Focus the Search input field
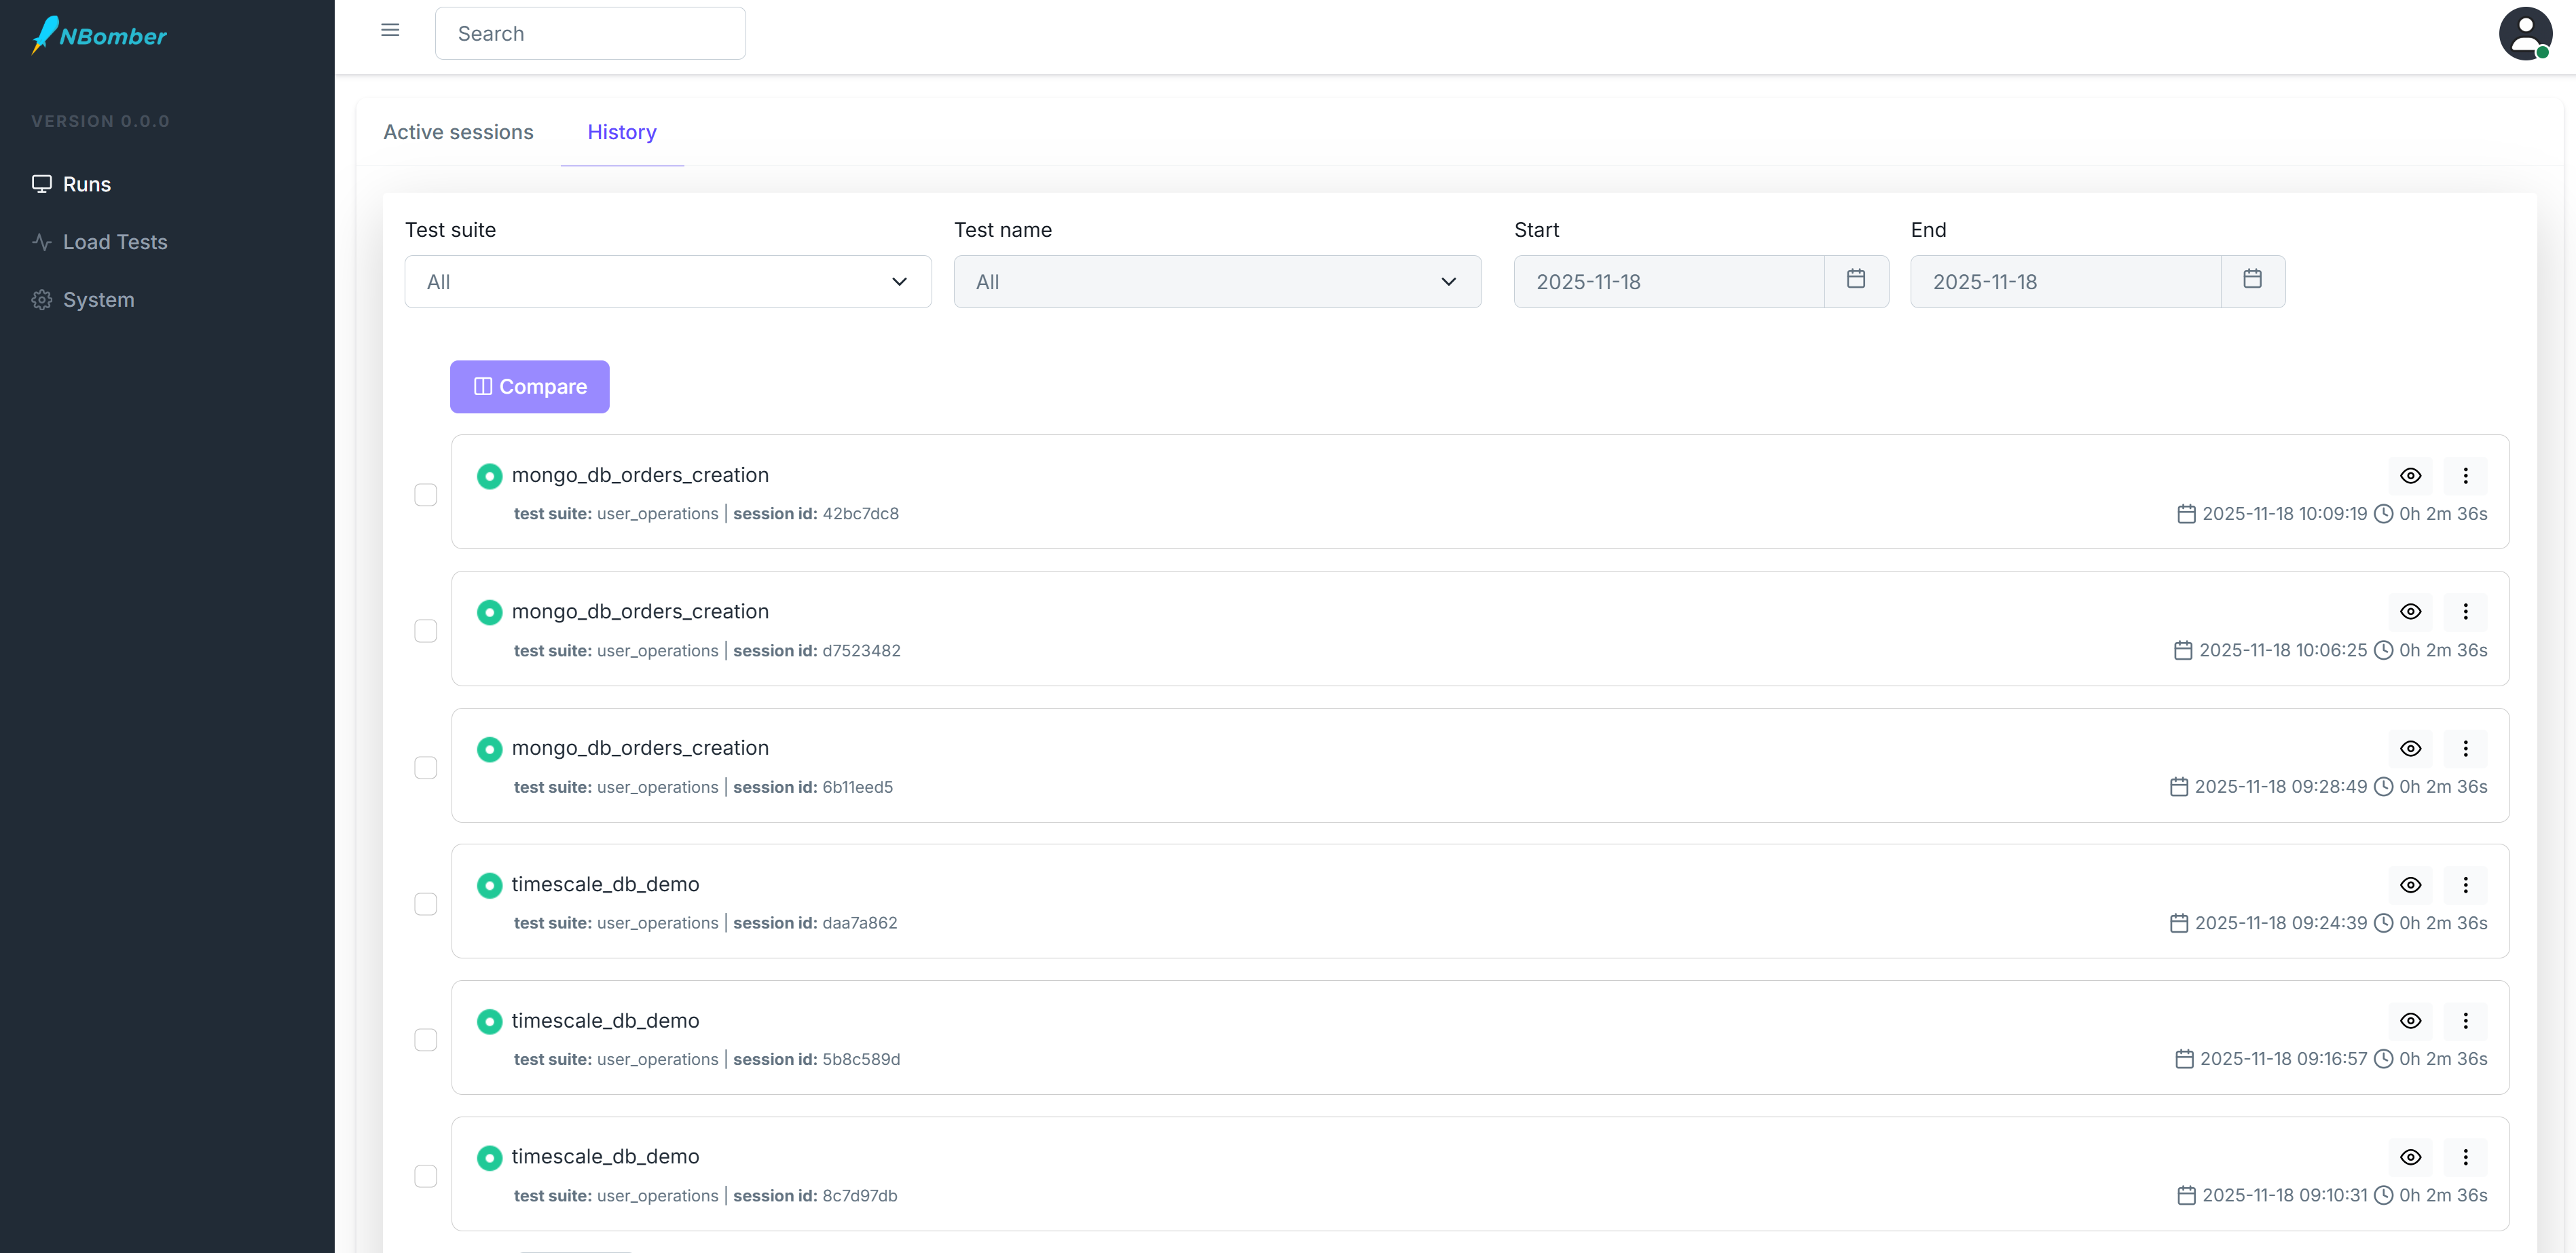Image resolution: width=2576 pixels, height=1253 pixels. 590,34
